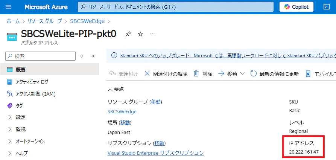Click 削除 trash toolbar button
The image size is (336, 160).
click(x=203, y=74)
